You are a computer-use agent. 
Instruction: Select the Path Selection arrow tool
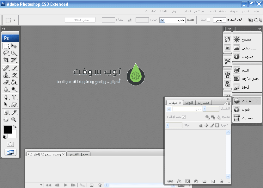(x=6, y=104)
